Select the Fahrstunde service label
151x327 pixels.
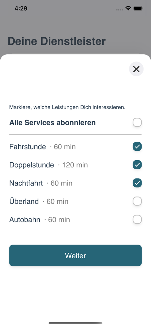coord(27,146)
